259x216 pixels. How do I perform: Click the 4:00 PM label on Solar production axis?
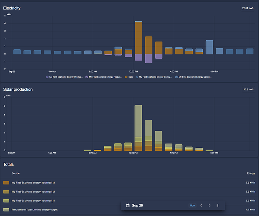click(x=174, y=153)
